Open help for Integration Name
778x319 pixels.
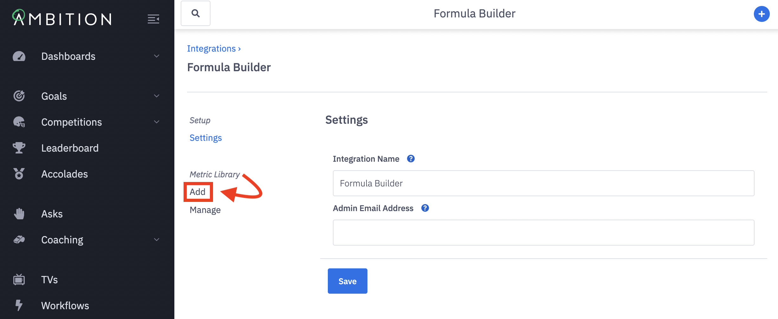(x=411, y=159)
